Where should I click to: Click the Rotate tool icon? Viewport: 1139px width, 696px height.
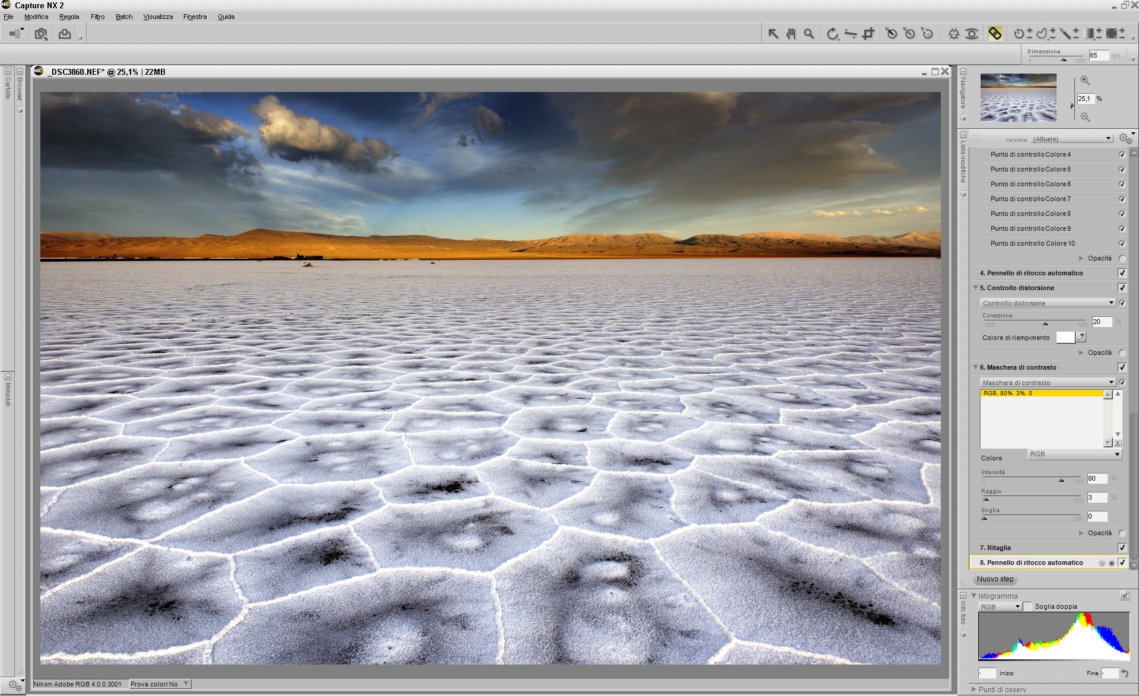pos(832,34)
